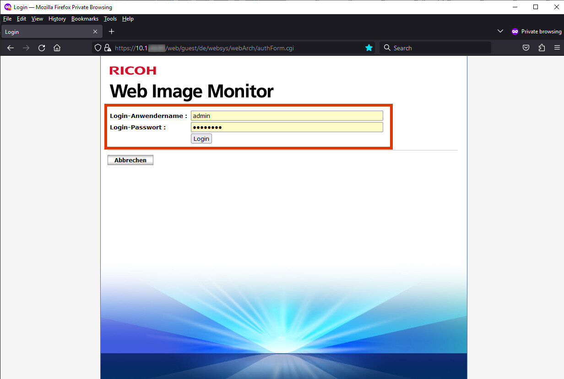Image resolution: width=564 pixels, height=379 pixels.
Task: Open the tracking protection shield icon
Action: point(97,48)
